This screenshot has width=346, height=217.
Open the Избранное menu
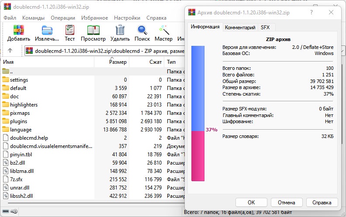click(94, 18)
